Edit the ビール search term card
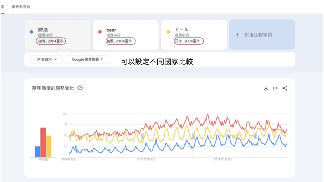The height and width of the screenshot is (182, 324). tap(194, 34)
